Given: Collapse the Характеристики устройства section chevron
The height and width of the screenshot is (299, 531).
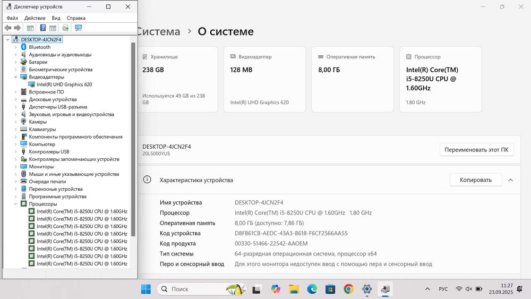Looking at the screenshot, I should click(511, 180).
